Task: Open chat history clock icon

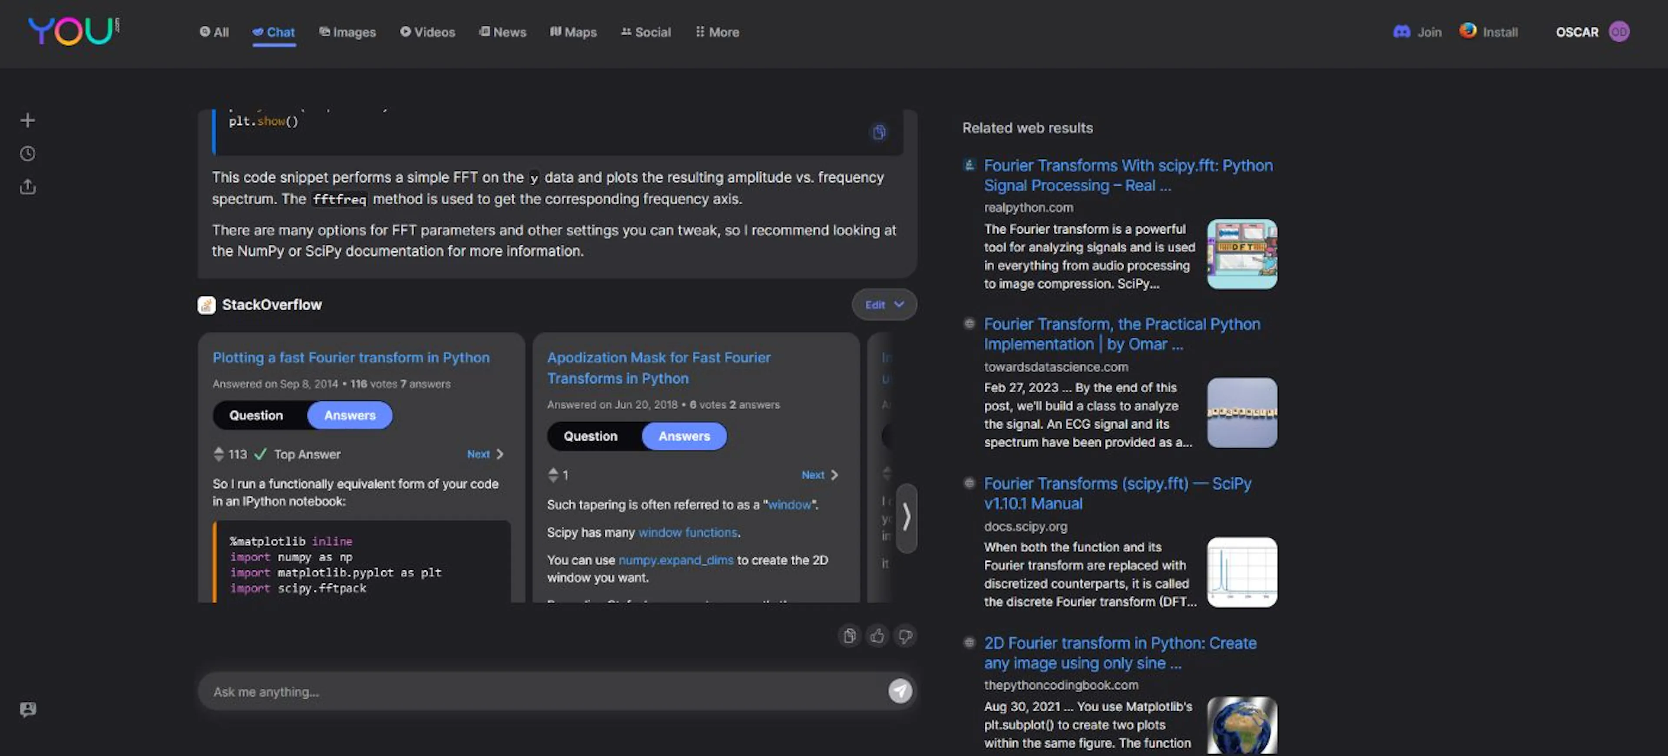Action: coord(27,153)
